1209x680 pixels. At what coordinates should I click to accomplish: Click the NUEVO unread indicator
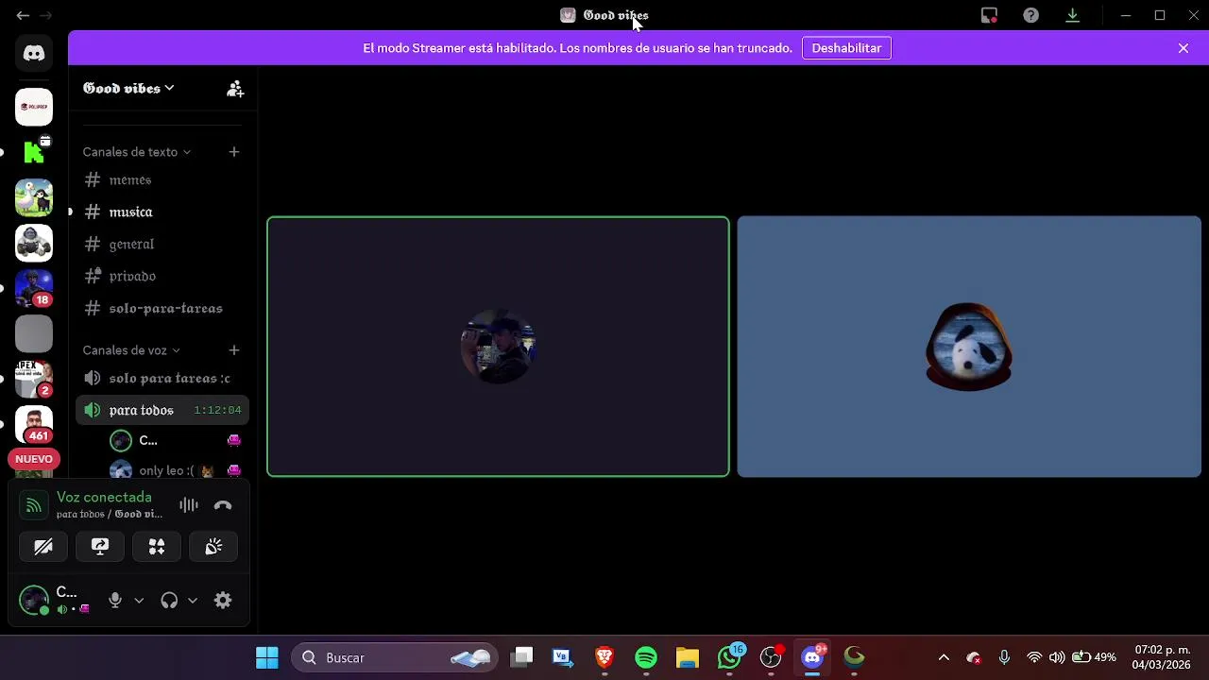pyautogui.click(x=34, y=459)
